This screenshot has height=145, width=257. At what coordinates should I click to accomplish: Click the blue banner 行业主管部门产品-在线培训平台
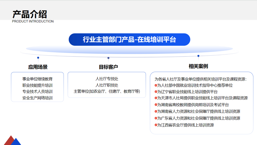(x=129, y=40)
